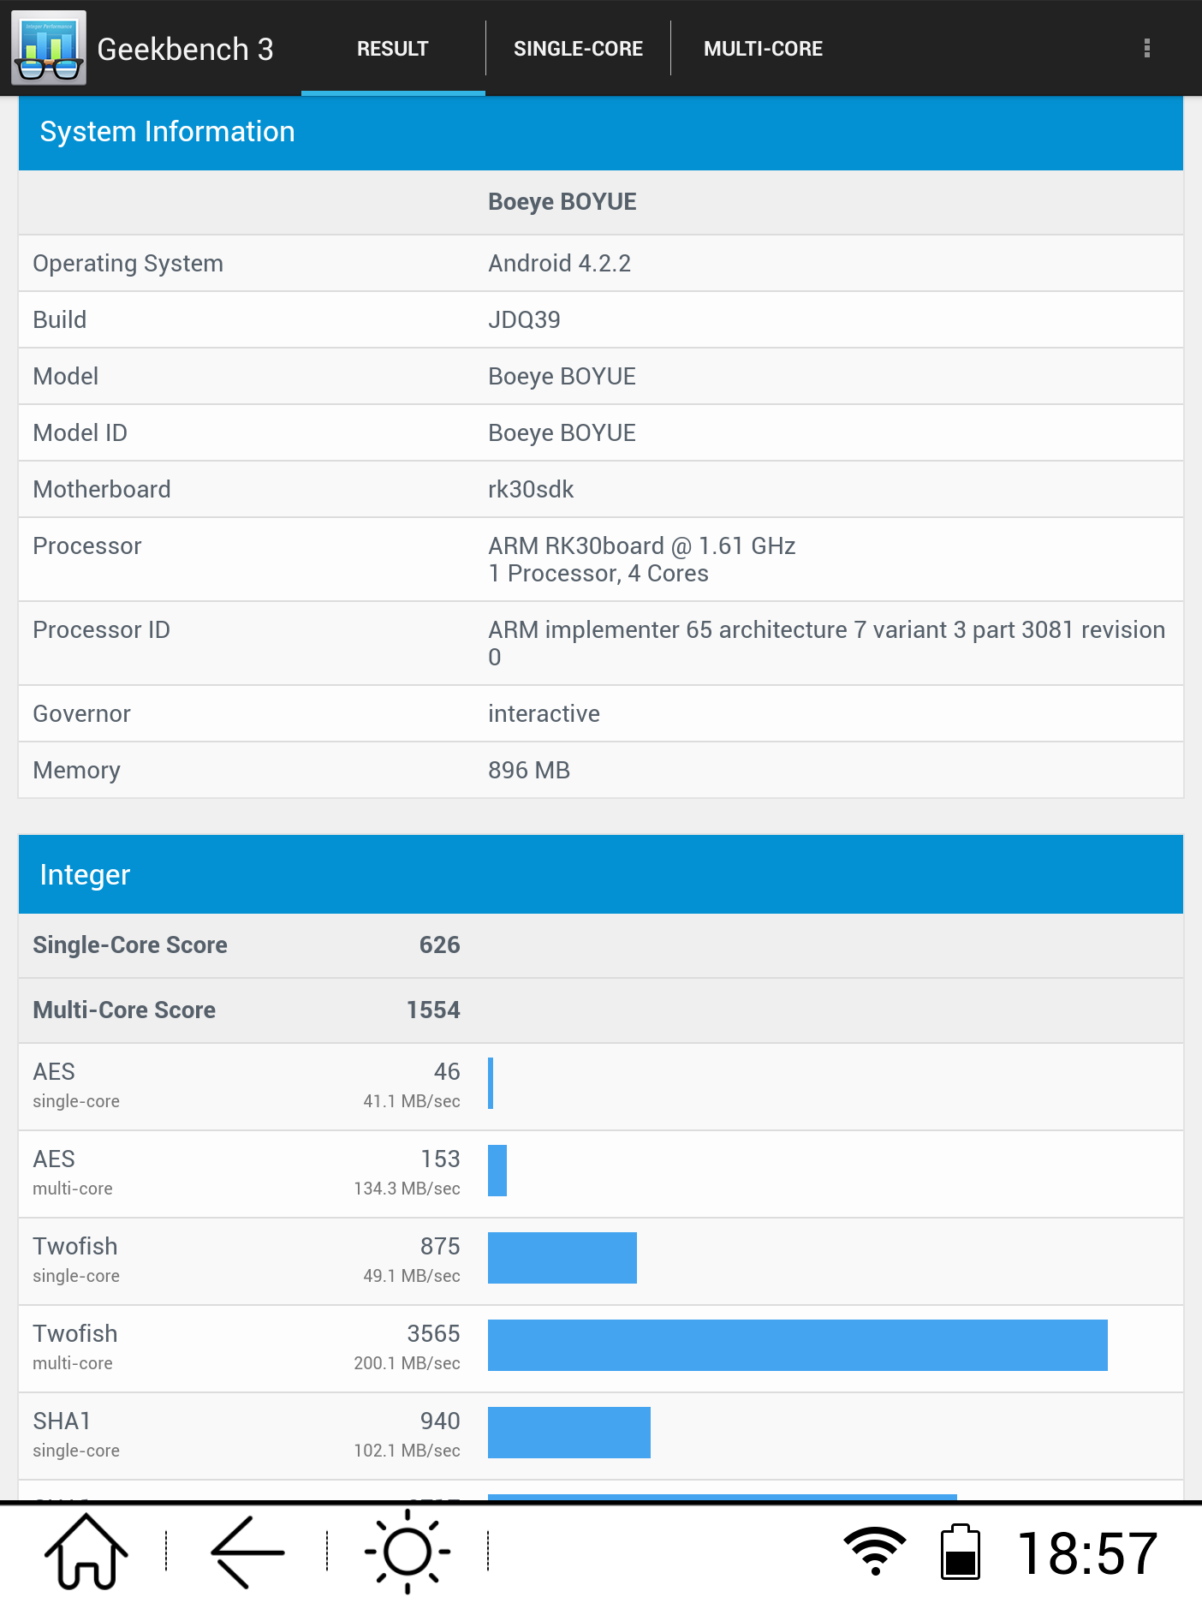
Task: Open the MULTI-CORE tab
Action: coord(763,49)
